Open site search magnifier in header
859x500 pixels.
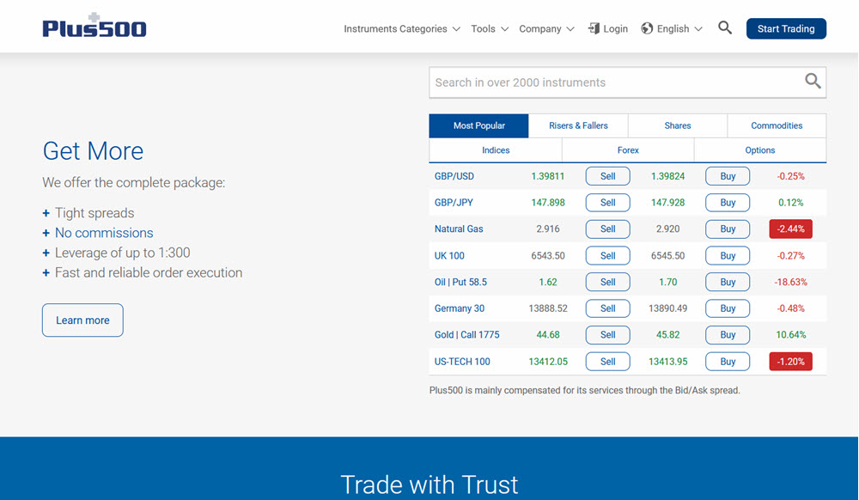[725, 27]
